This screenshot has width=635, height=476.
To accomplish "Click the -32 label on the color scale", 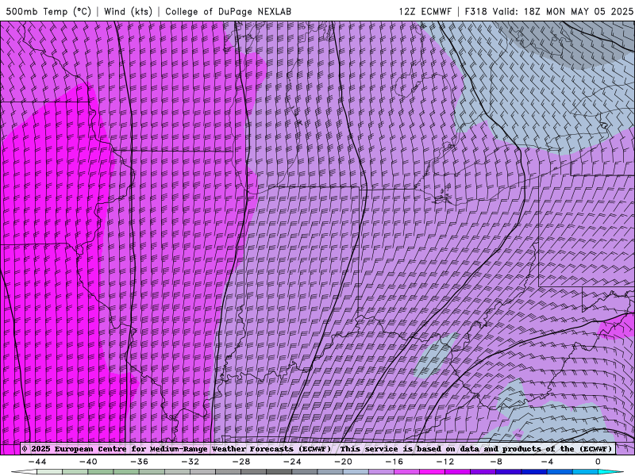I will pyautogui.click(x=190, y=462).
